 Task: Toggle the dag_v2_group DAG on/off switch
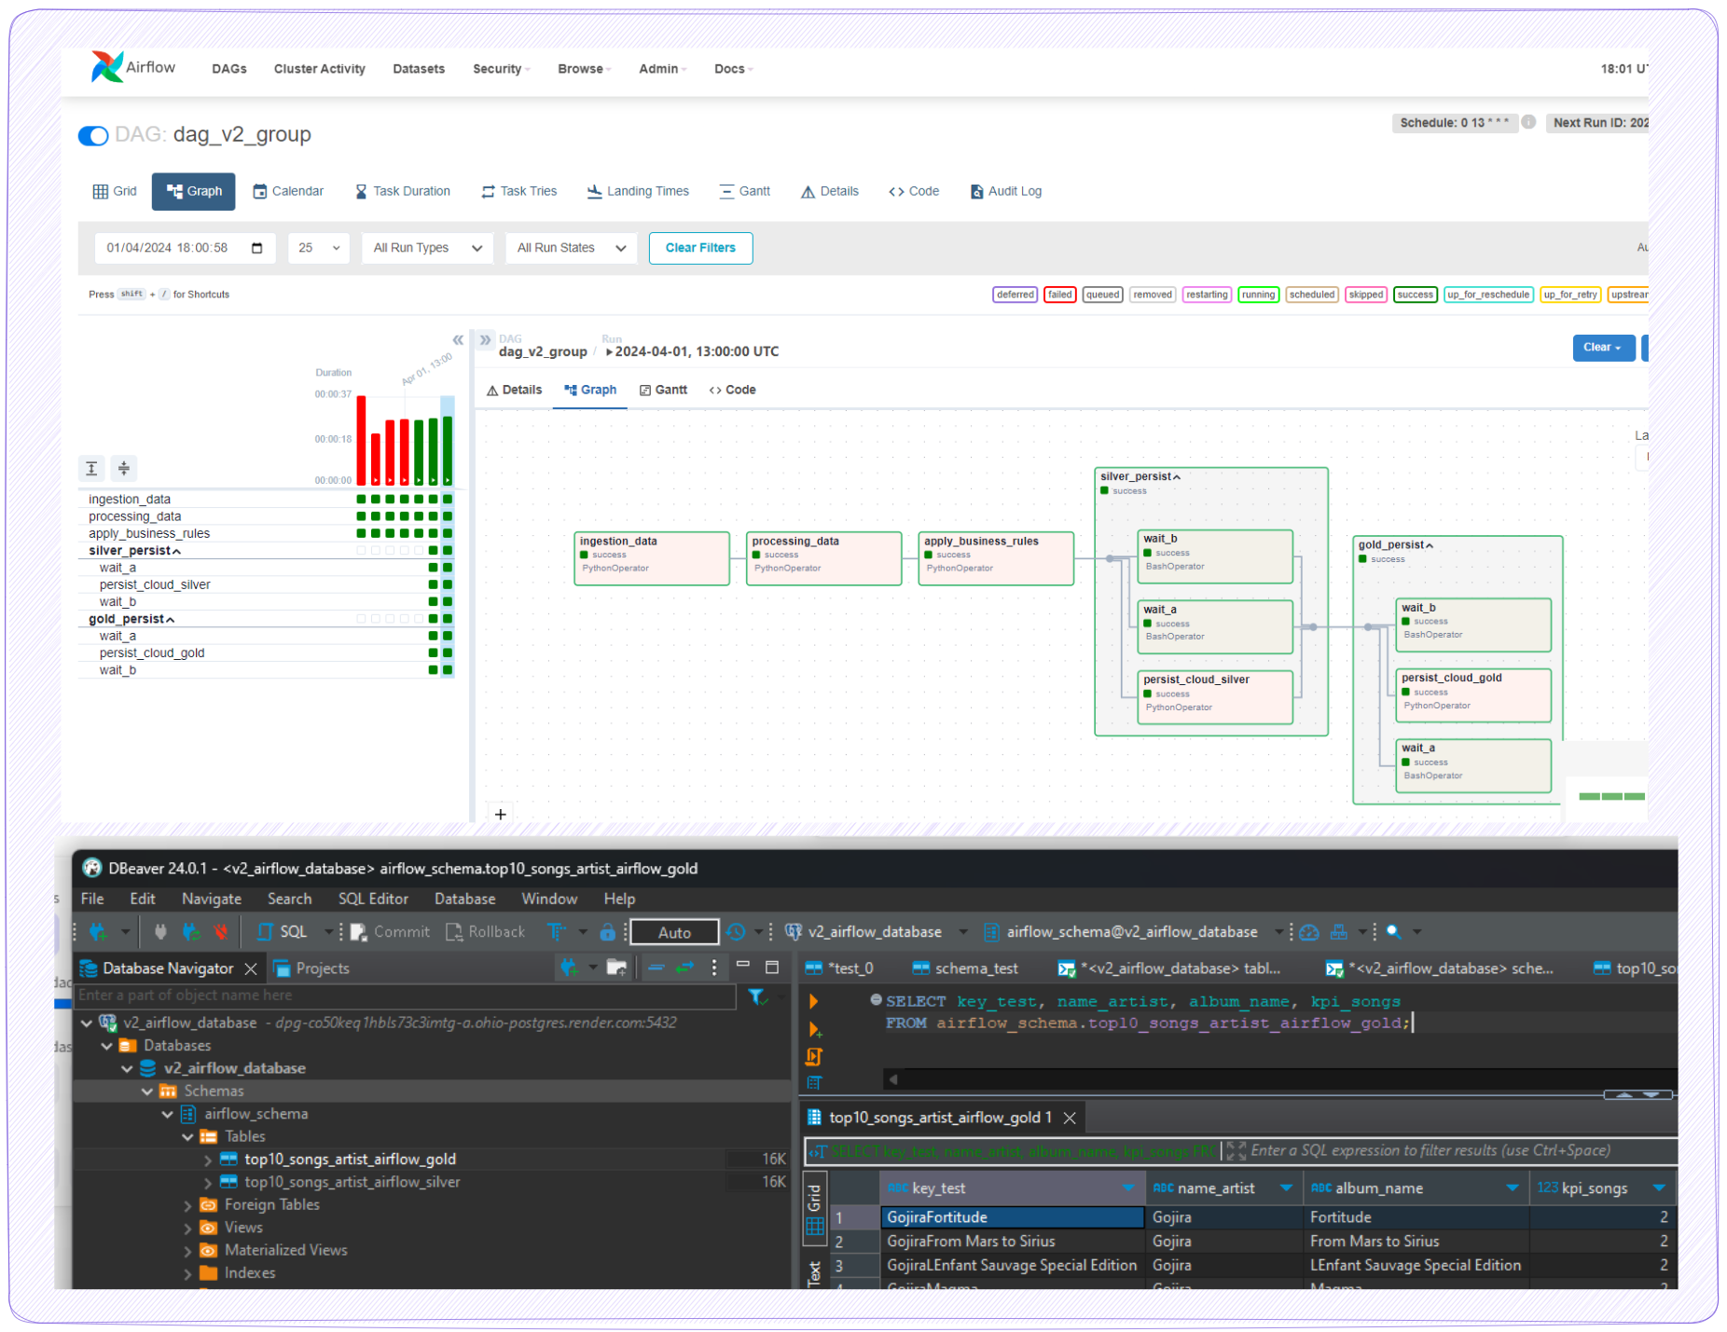(93, 136)
